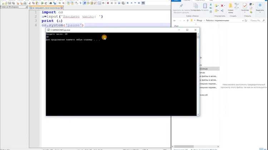Click the Save Recorded Macro icon
This screenshot has width=268, height=150.
(123, 3)
